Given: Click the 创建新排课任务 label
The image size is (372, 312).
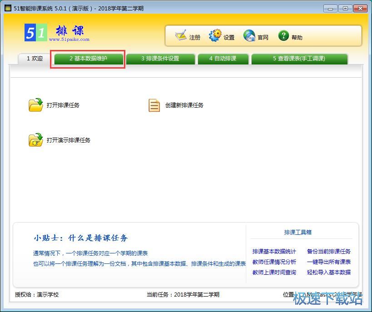Looking at the screenshot, I should (184, 105).
